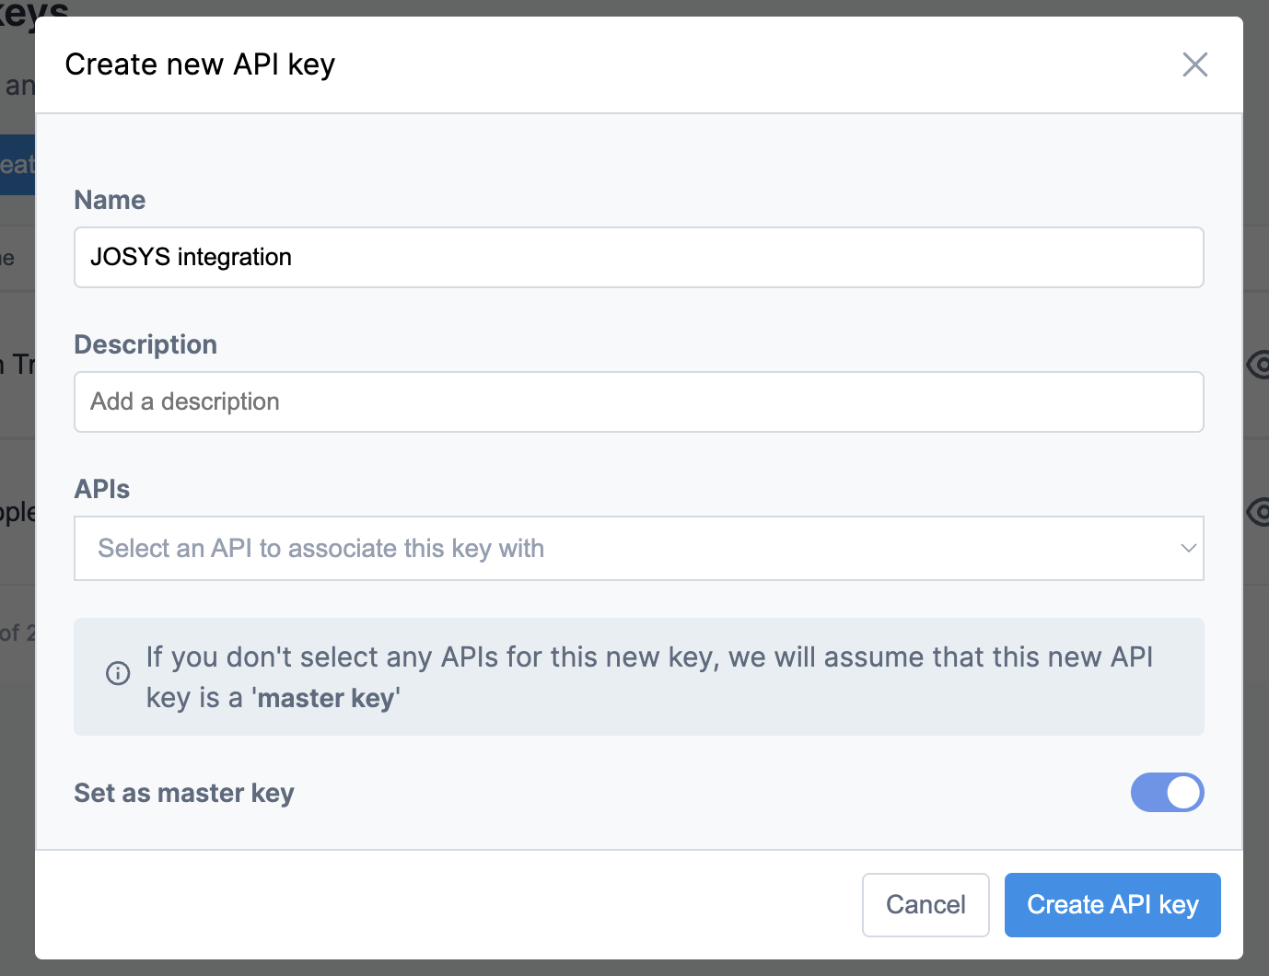The image size is (1269, 976).
Task: Click the Set as master key label
Action: click(184, 793)
